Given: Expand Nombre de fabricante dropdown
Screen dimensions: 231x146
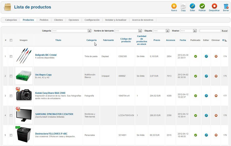Looking at the screenshot, I should click(128, 31).
